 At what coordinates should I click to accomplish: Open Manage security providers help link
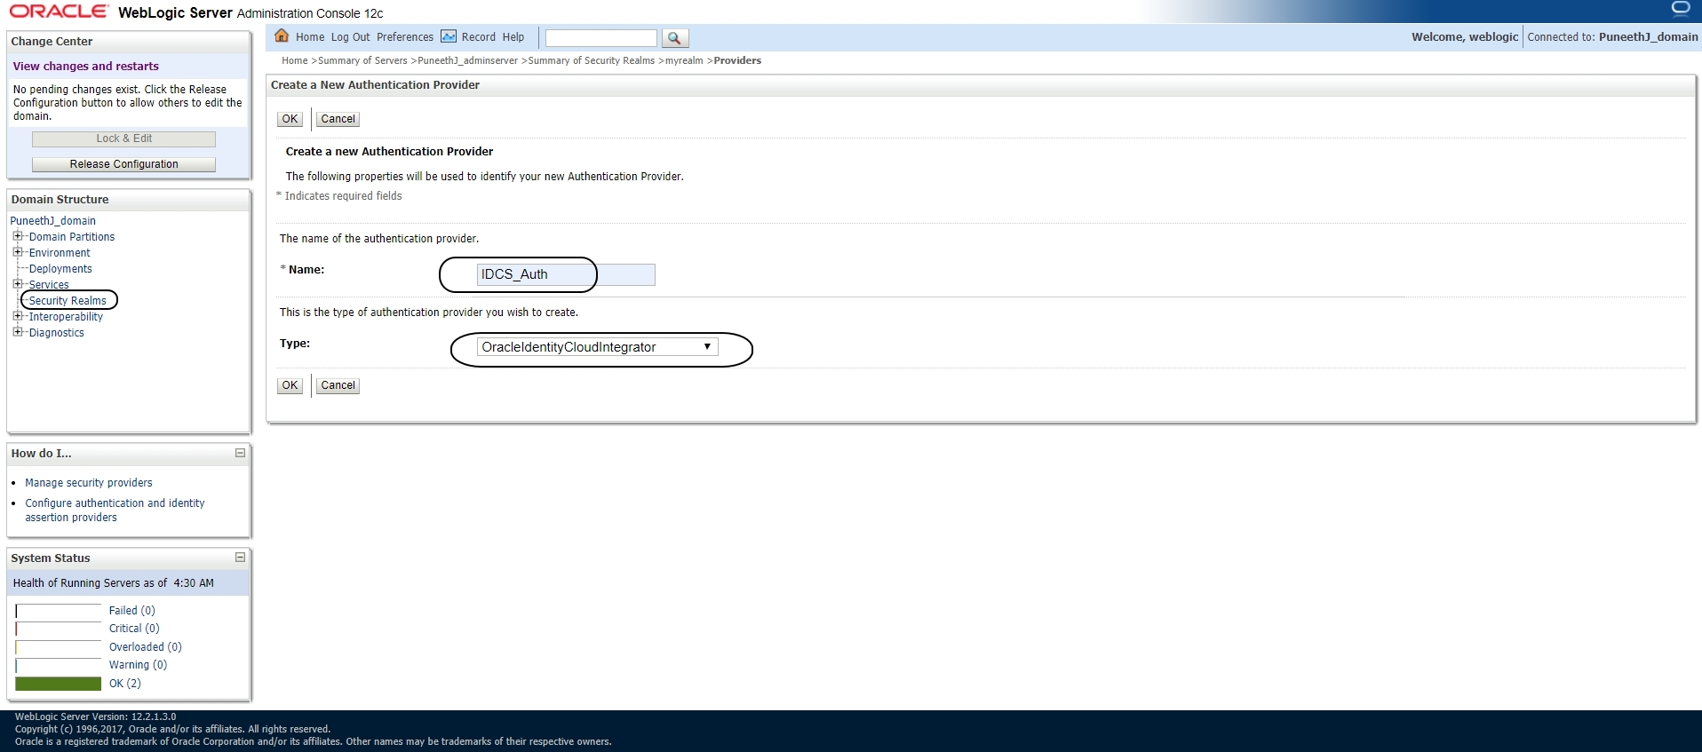tap(89, 483)
